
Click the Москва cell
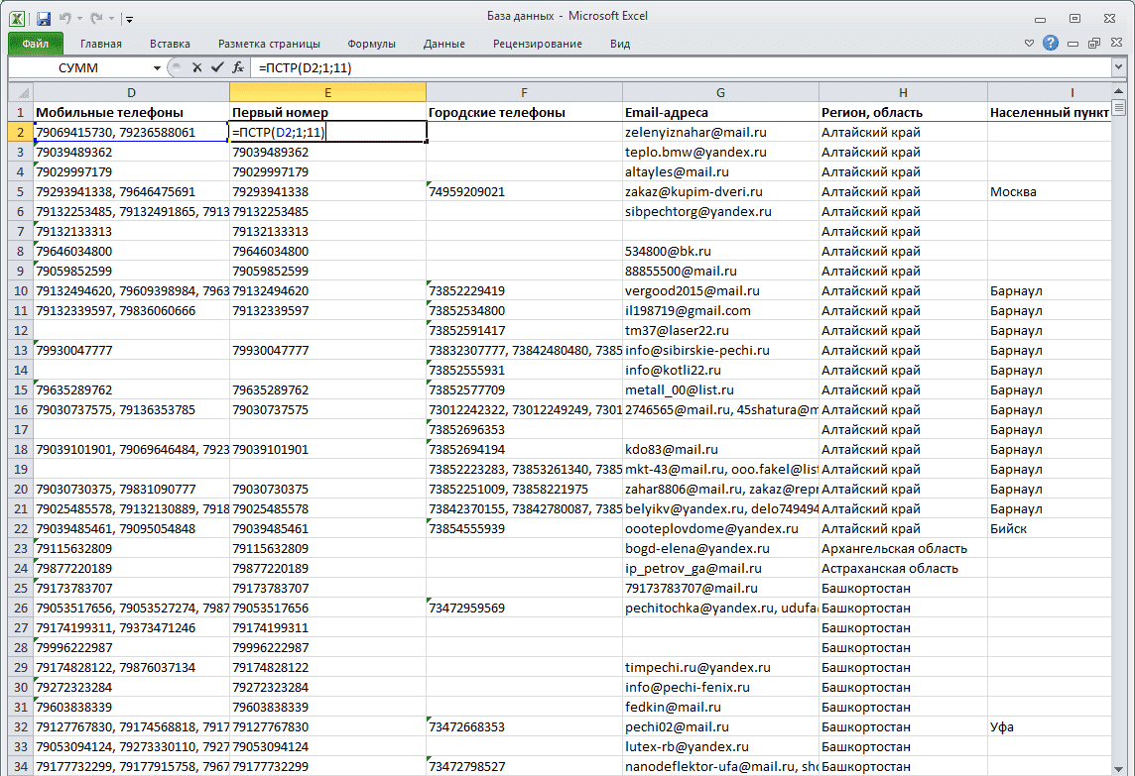point(1050,191)
